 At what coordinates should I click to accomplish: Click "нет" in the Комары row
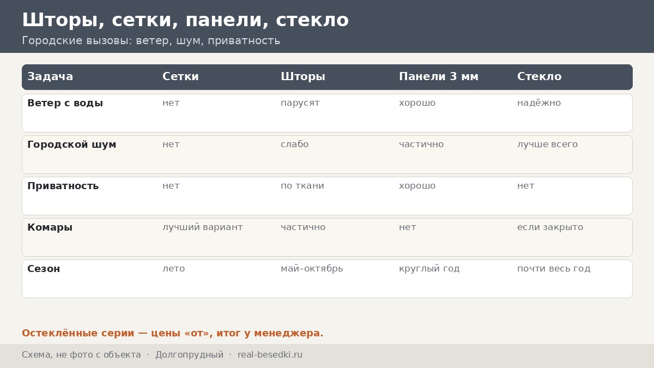408,227
